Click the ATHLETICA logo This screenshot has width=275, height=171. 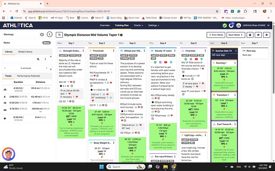point(18,25)
